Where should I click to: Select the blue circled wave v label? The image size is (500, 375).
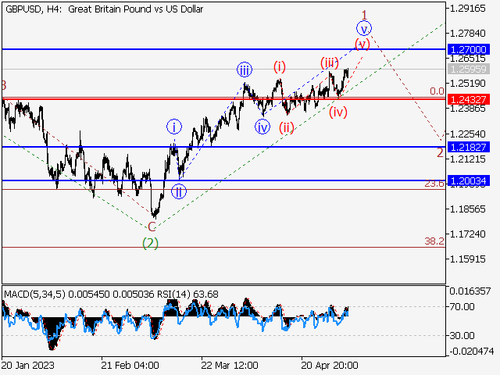coord(364,29)
